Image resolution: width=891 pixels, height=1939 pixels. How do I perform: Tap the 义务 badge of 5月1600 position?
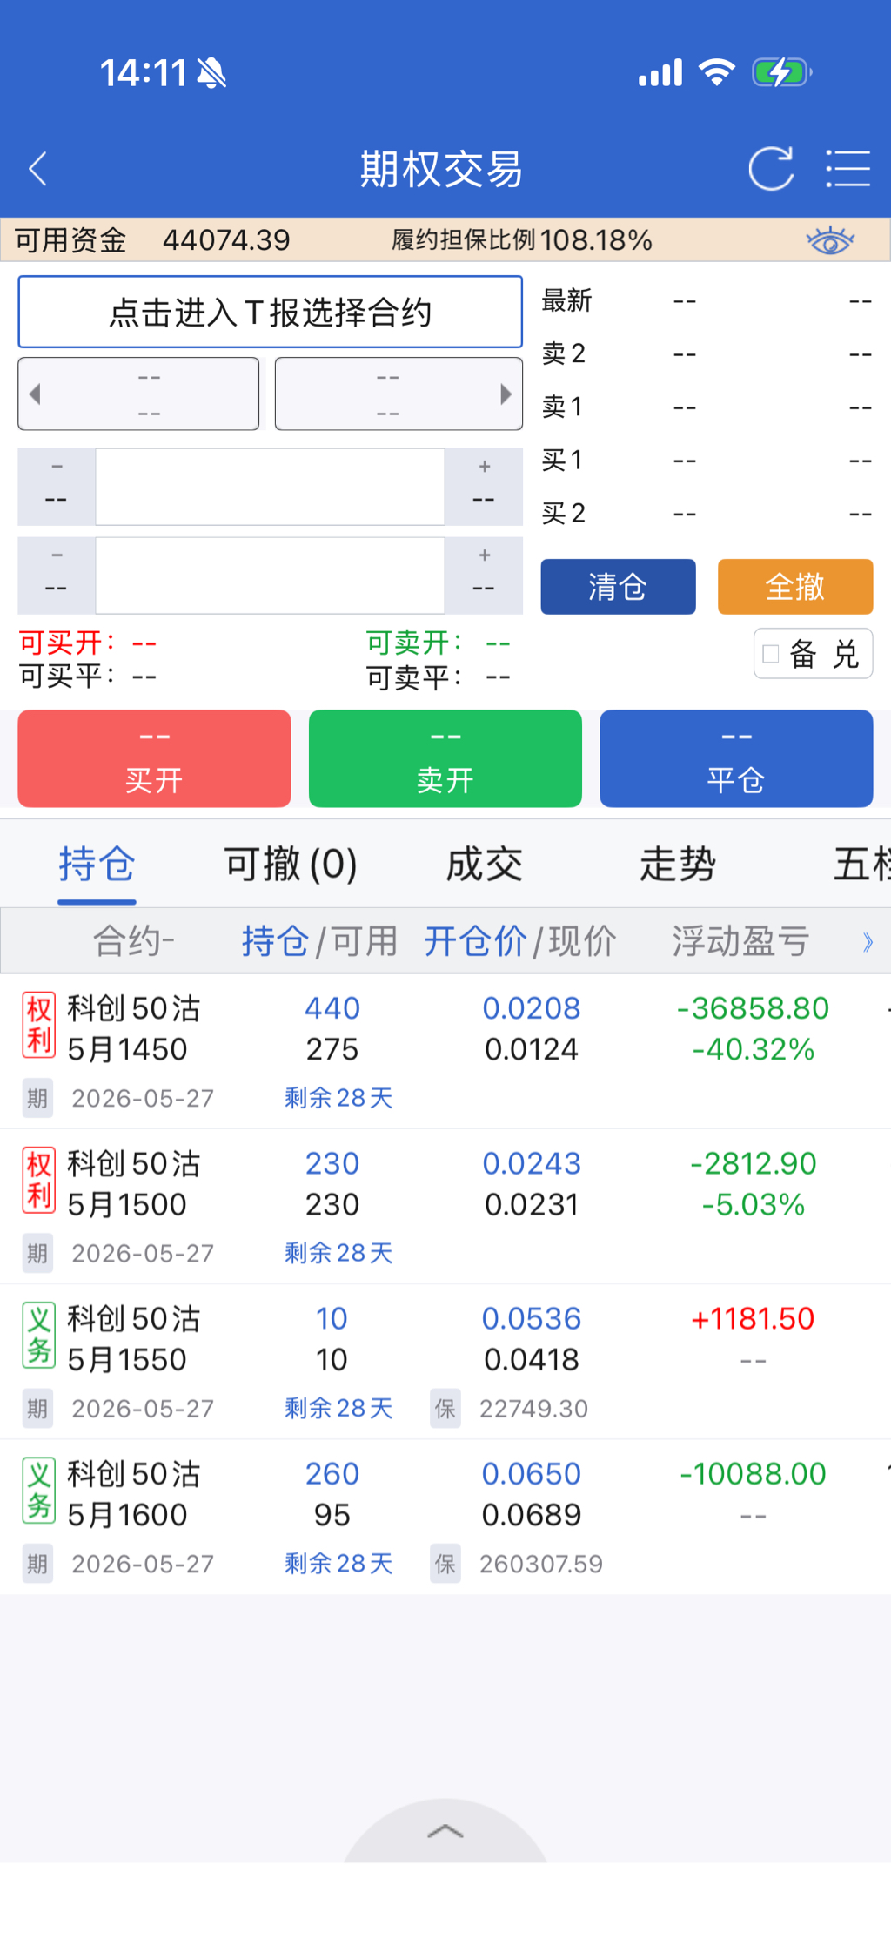click(39, 1491)
